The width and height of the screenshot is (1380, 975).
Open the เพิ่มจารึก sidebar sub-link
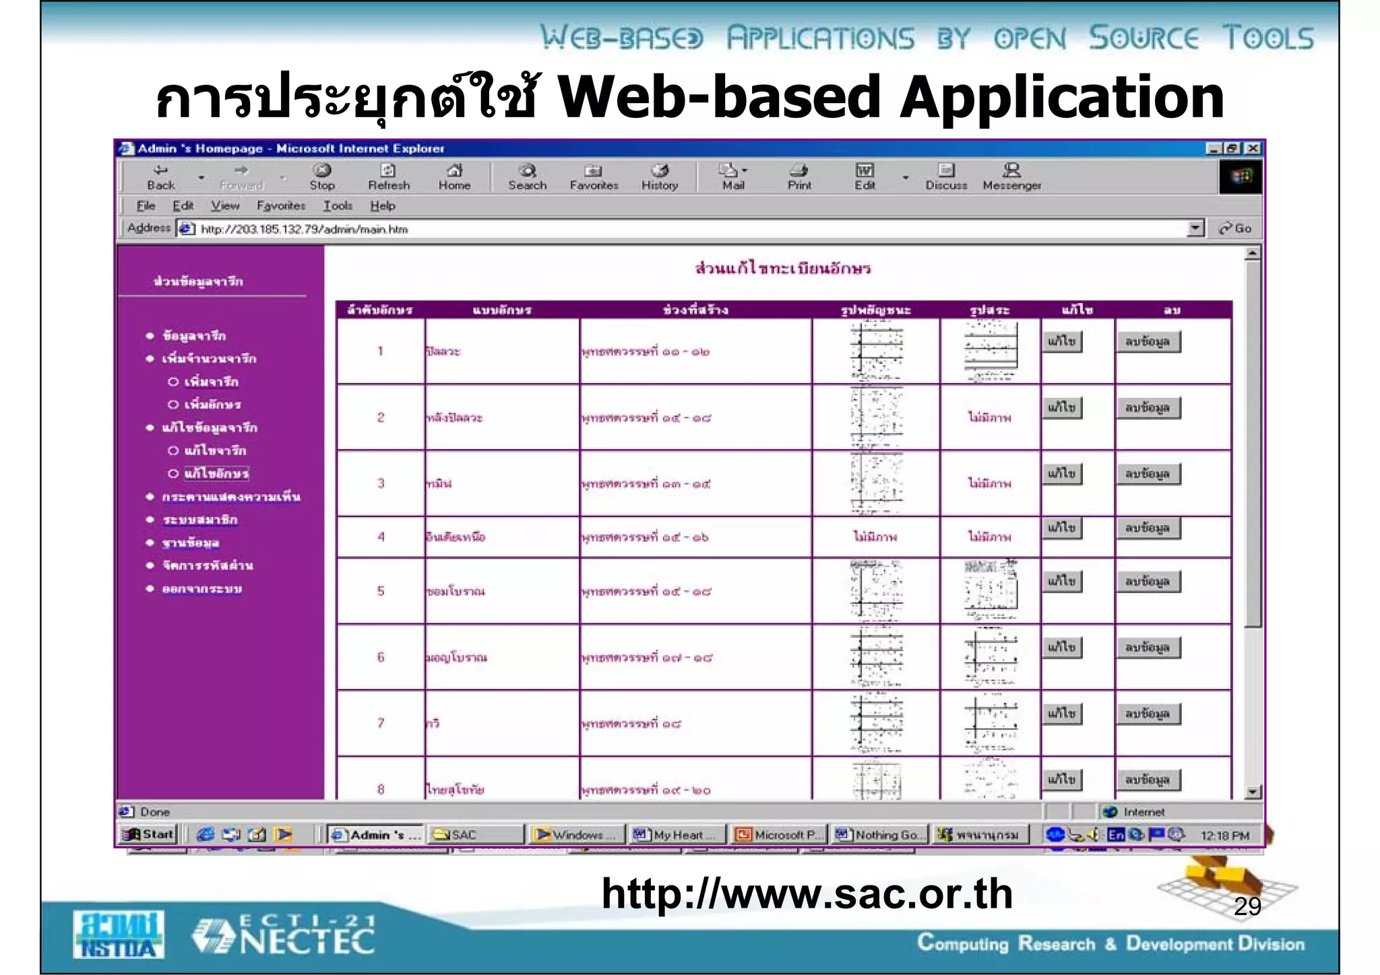pyautogui.click(x=212, y=382)
